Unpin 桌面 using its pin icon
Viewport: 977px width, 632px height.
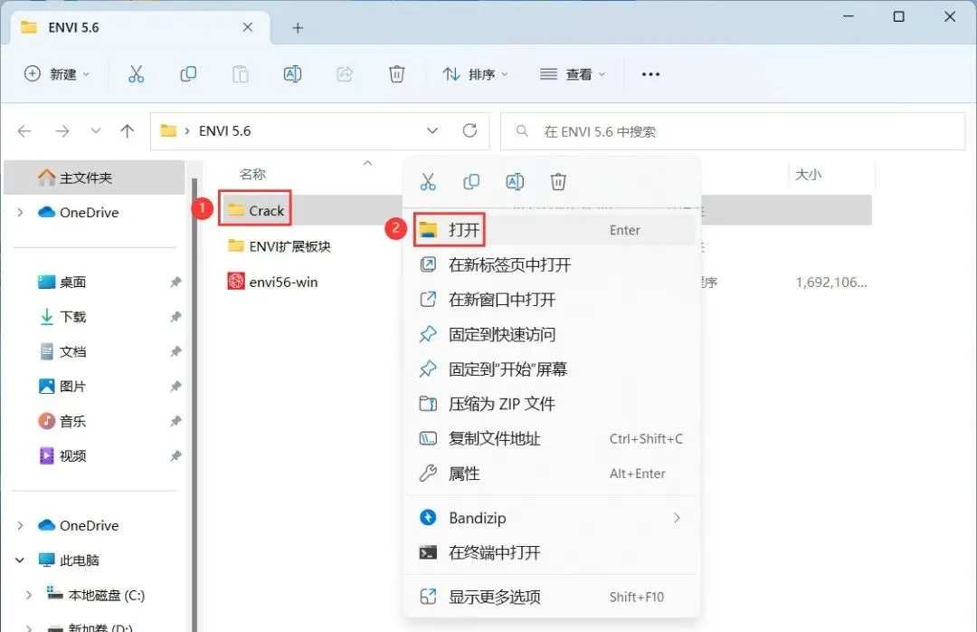(x=175, y=282)
